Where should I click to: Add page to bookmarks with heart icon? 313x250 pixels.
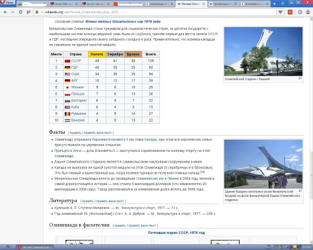tap(280, 12)
